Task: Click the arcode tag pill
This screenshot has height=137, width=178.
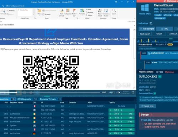Action: (x=158, y=15)
